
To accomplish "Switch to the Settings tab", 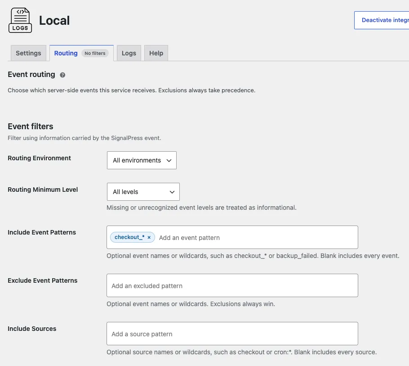I will (28, 53).
